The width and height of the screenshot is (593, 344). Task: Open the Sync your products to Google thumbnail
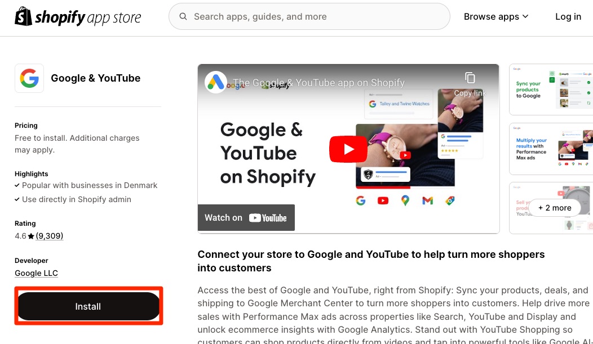click(x=551, y=90)
